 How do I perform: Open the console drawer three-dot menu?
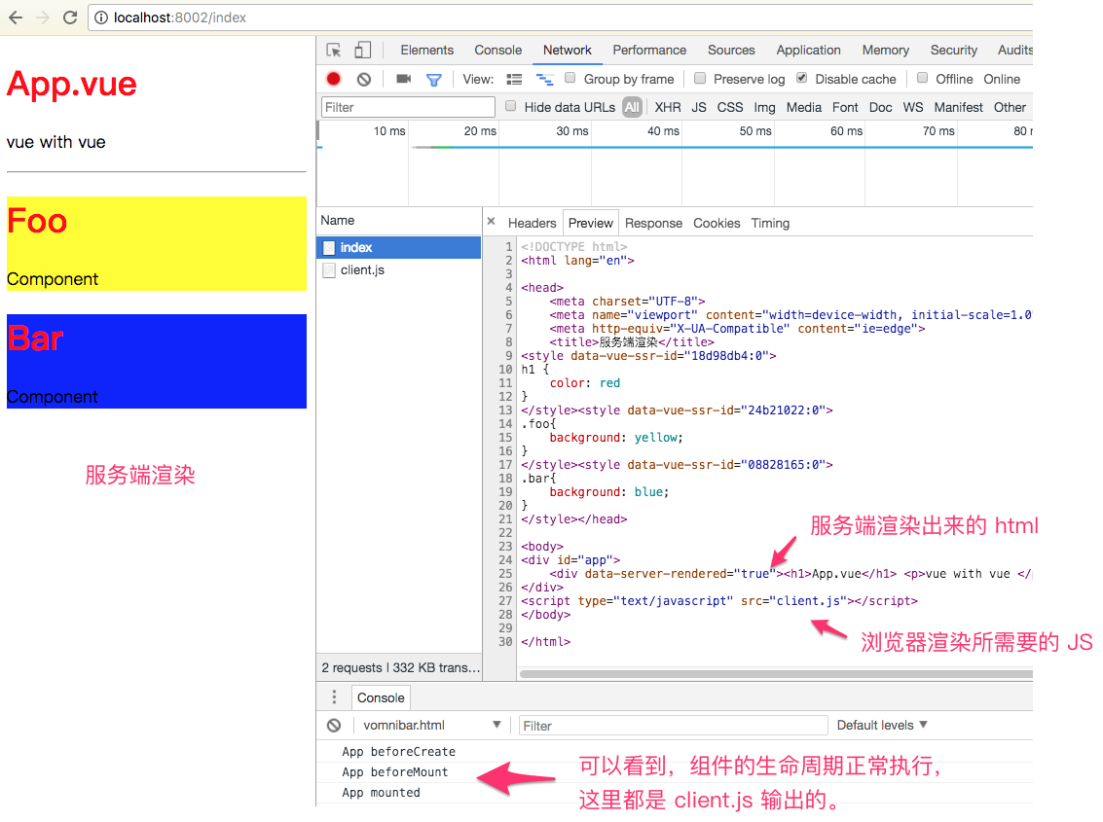pyautogui.click(x=334, y=697)
